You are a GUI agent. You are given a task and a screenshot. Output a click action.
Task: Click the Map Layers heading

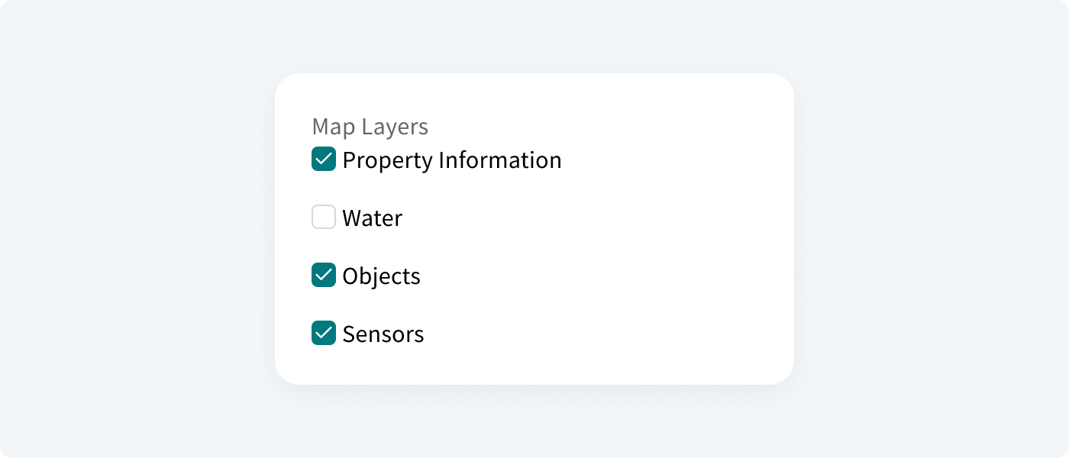tap(369, 126)
